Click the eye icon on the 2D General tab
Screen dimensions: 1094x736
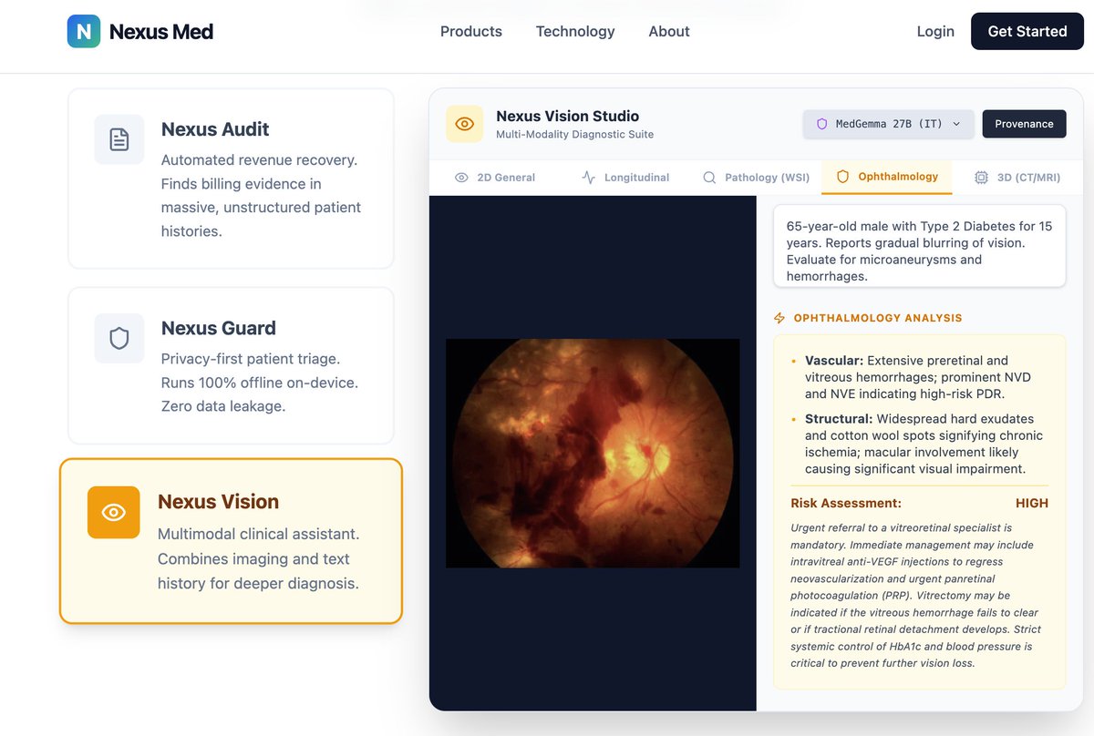(x=461, y=178)
